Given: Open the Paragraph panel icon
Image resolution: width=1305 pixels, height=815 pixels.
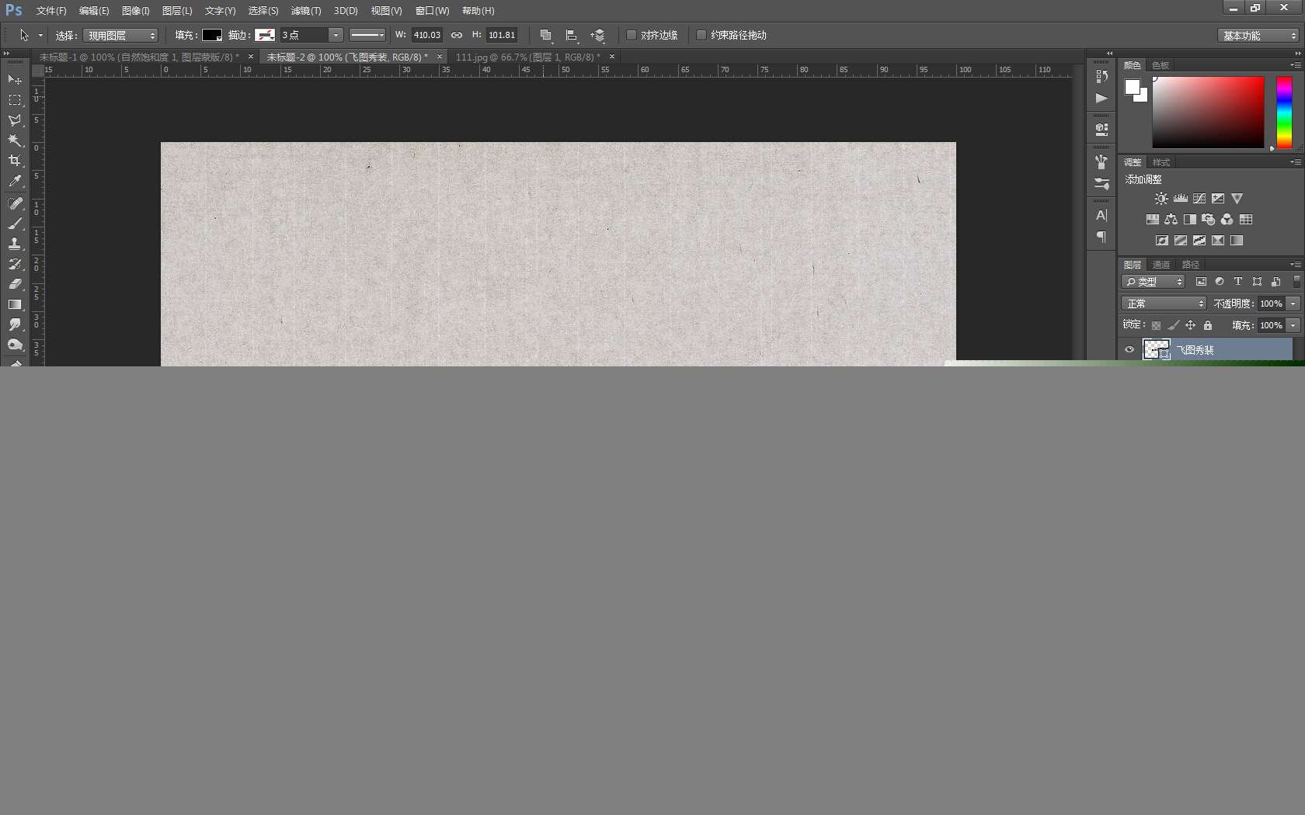Looking at the screenshot, I should pyautogui.click(x=1101, y=237).
